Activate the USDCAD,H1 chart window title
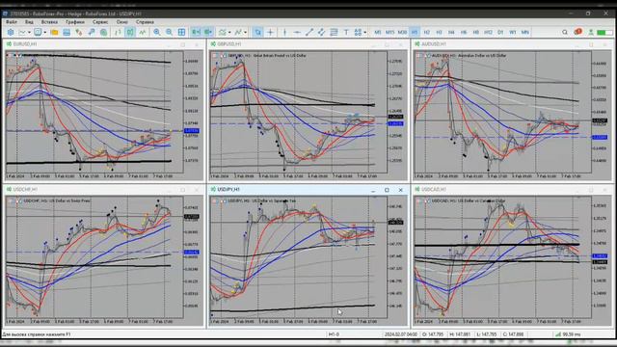Image resolution: width=617 pixels, height=347 pixels. (x=434, y=189)
